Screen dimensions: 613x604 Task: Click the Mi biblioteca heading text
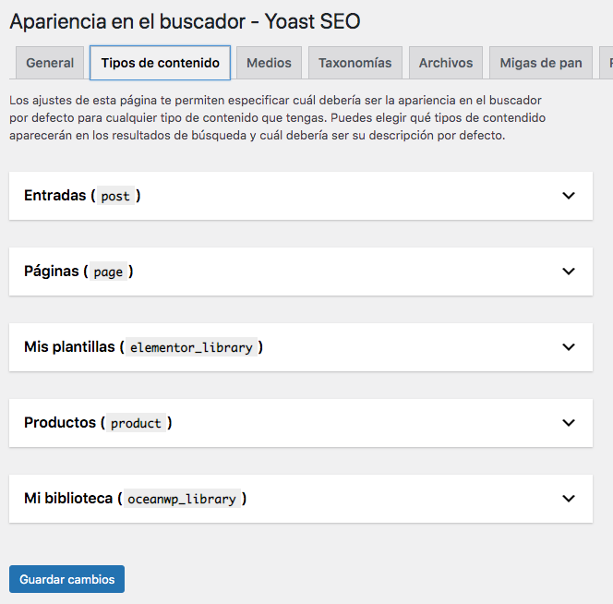coord(68,499)
